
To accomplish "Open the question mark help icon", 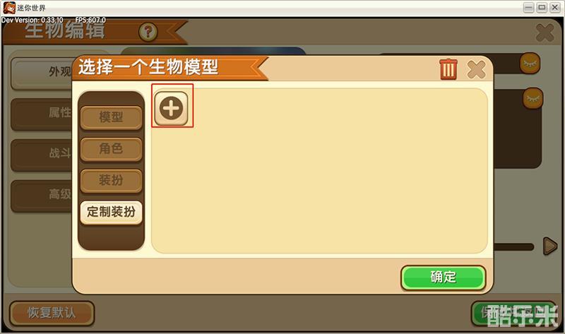I will point(148,32).
